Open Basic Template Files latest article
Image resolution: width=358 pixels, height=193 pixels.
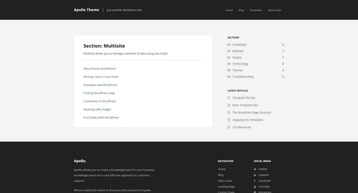tap(245, 105)
